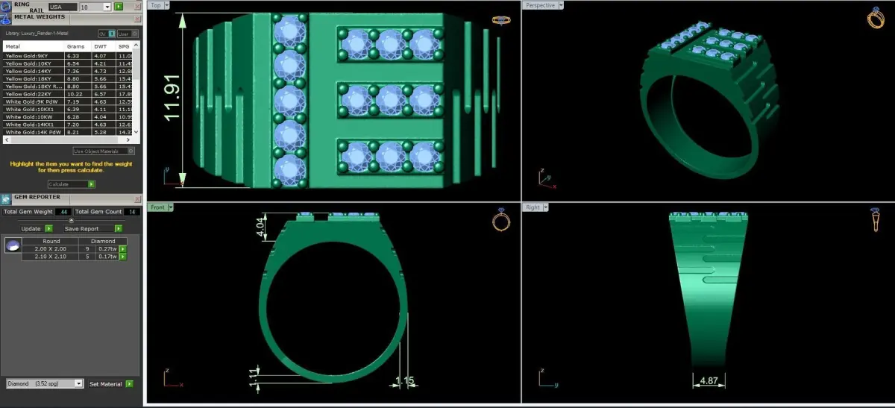Click the Total Gem Count value 14
This screenshot has height=408, width=895.
[x=132, y=212]
